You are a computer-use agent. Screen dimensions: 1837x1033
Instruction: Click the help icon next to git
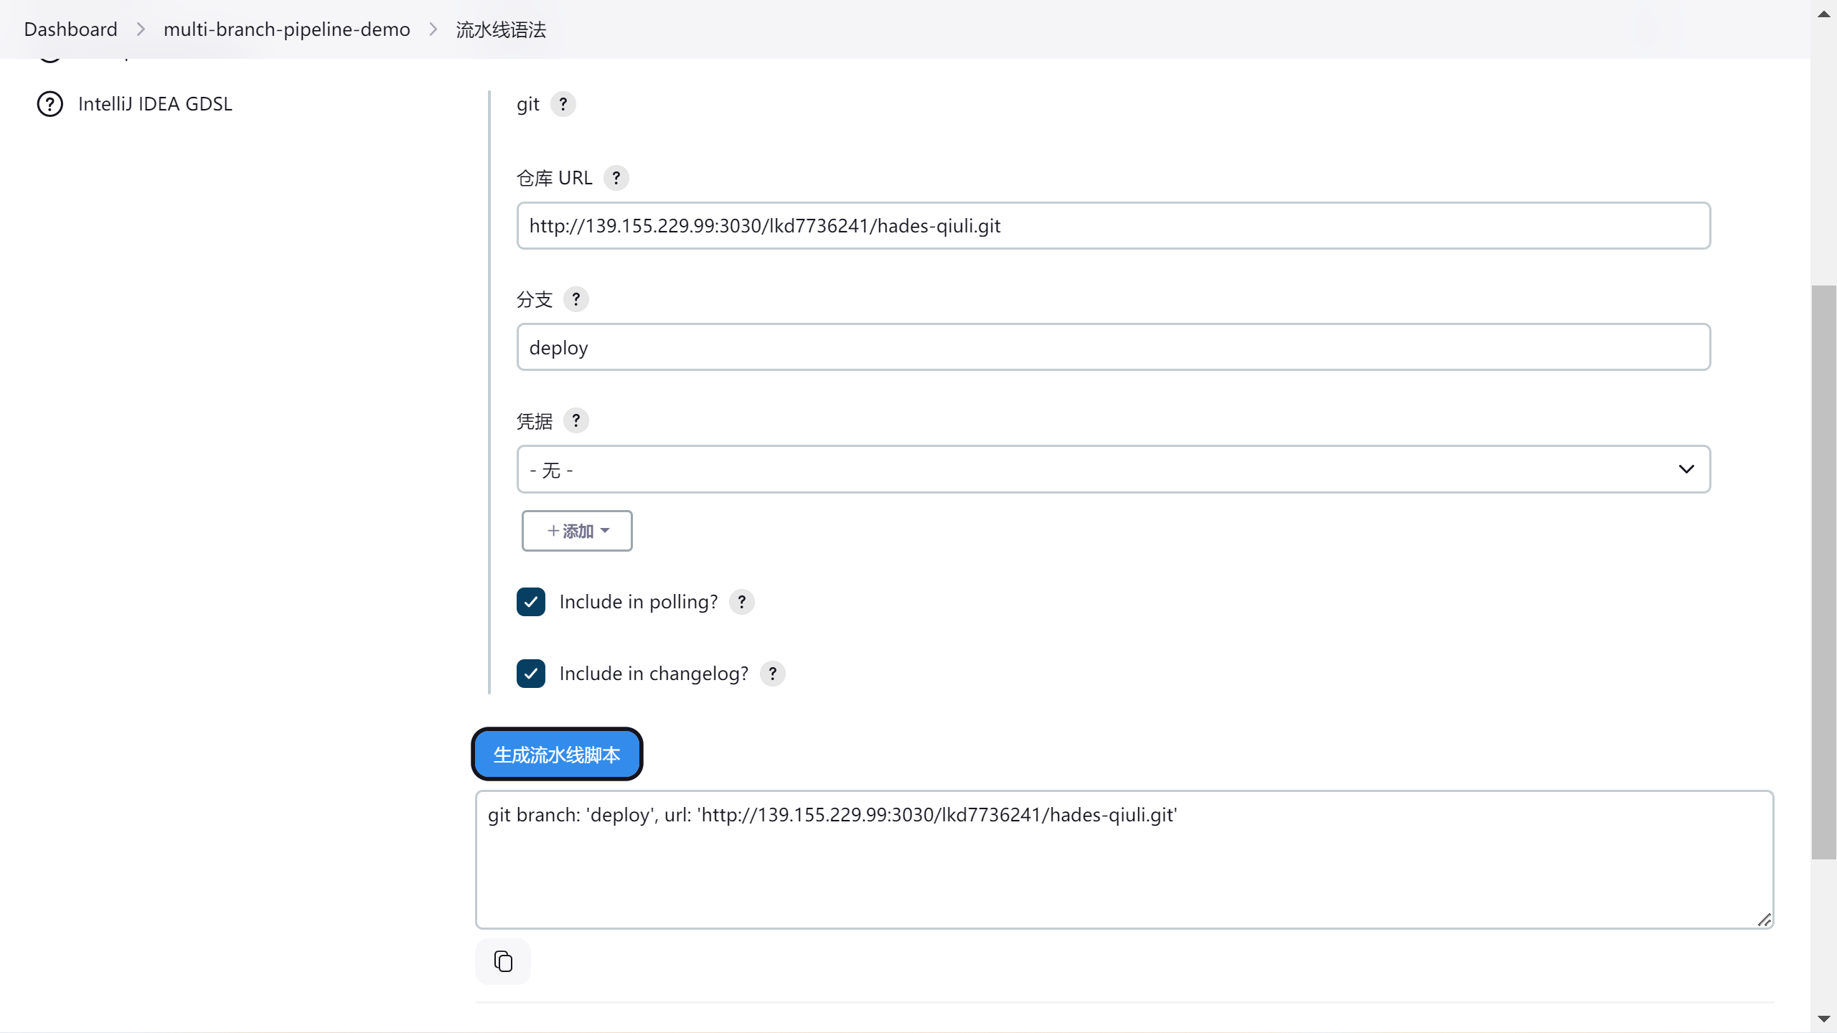click(563, 105)
